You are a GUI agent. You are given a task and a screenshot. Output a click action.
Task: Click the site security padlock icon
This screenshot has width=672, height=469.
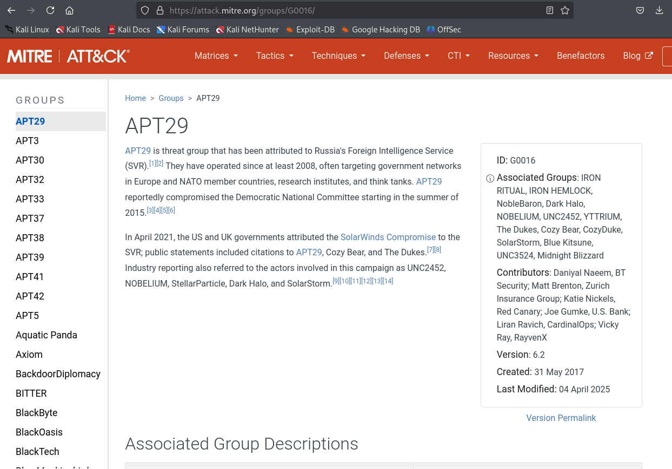click(159, 10)
